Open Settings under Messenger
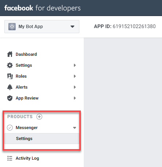The width and height of the screenshot is (162, 167). tap(42, 139)
